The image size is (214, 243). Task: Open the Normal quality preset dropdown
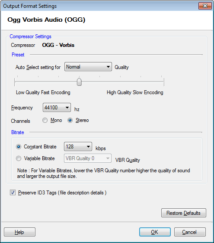[x=88, y=67]
